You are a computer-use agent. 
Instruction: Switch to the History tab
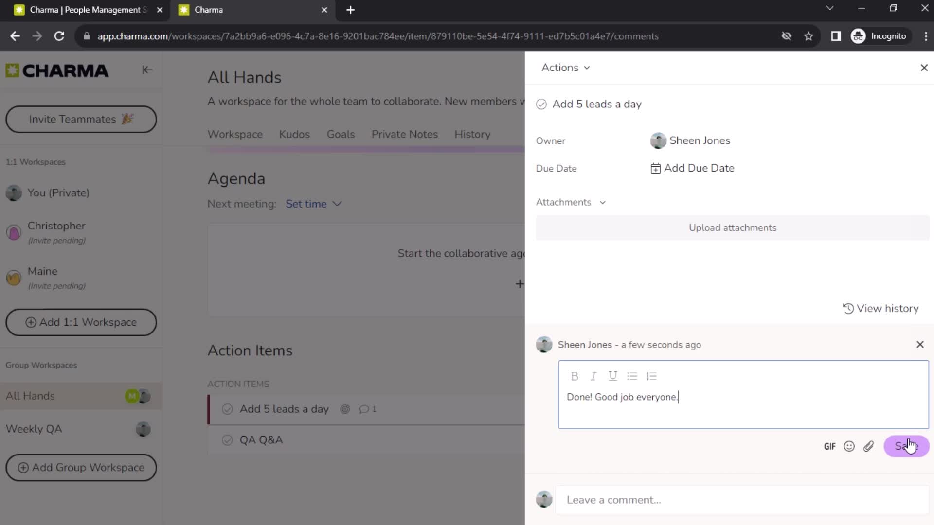coord(473,134)
